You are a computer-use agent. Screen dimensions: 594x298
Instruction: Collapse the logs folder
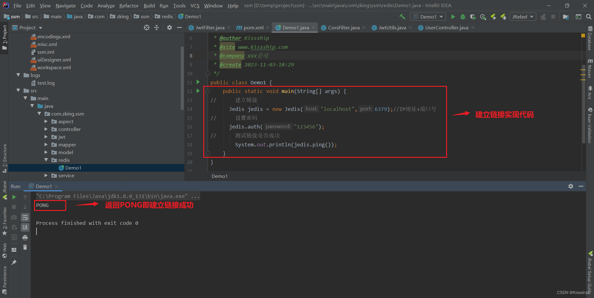(18, 75)
